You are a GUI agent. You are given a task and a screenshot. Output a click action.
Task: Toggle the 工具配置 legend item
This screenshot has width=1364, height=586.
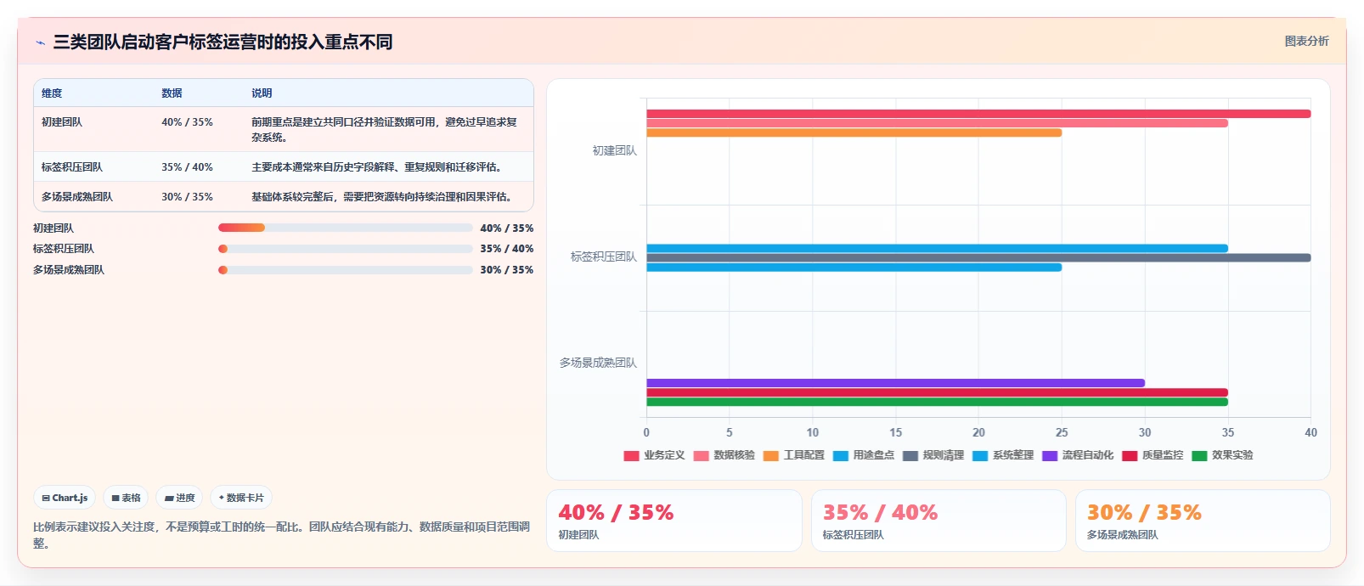pos(793,455)
